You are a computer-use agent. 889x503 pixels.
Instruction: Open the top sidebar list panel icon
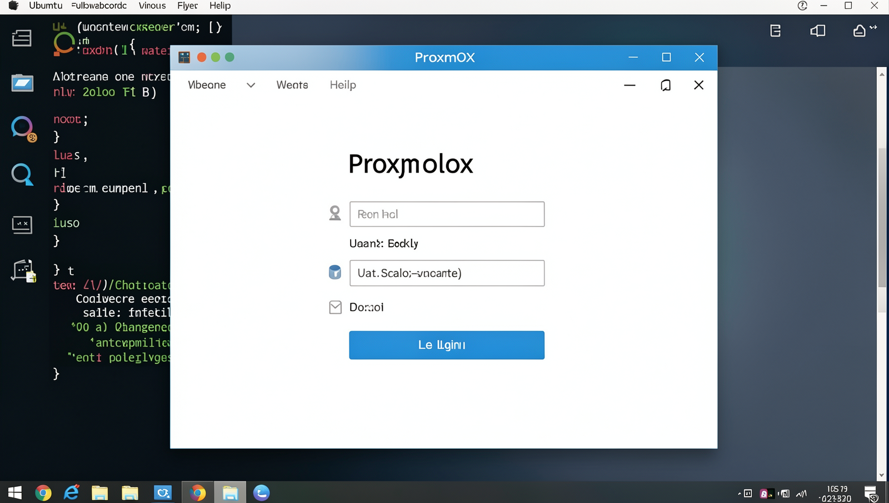(x=22, y=38)
